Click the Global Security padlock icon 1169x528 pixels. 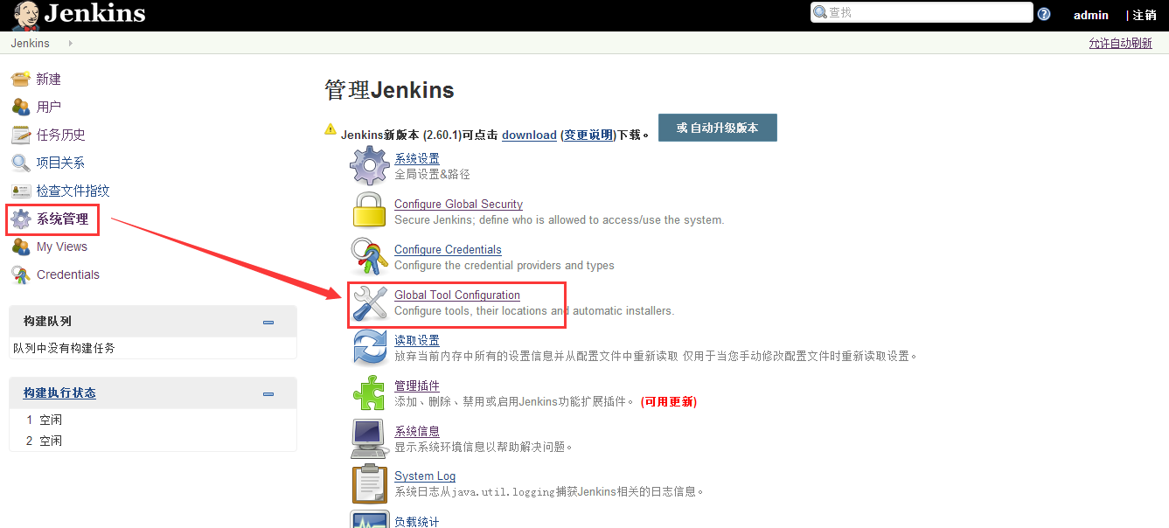click(370, 211)
